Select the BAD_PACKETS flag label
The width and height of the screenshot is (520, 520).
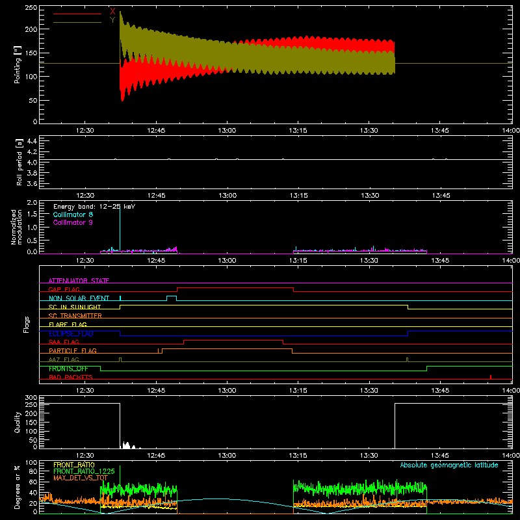pyautogui.click(x=71, y=377)
